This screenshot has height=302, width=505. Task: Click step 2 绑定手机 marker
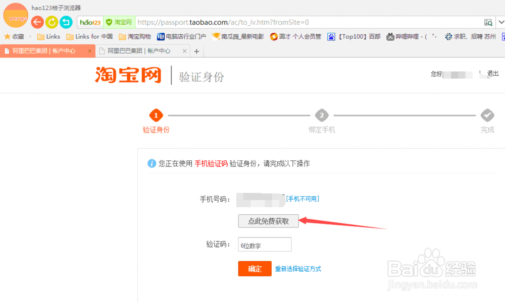322,115
